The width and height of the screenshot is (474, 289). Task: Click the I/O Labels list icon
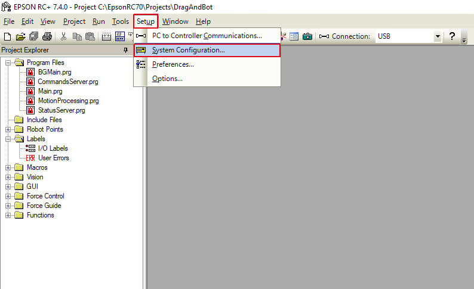[30, 148]
